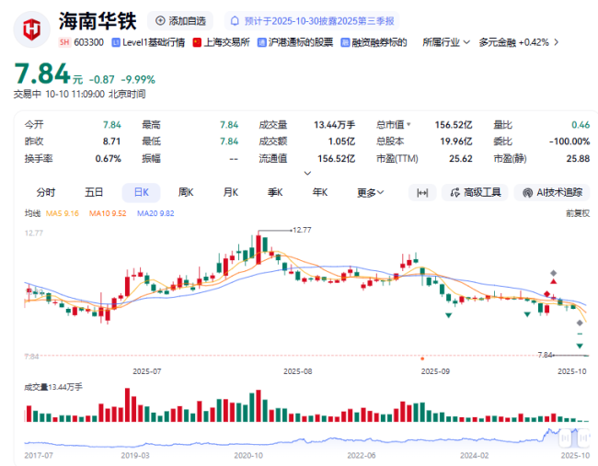Expand the 更多 chart period dropdown
Image resolution: width=598 pixels, height=466 pixels.
coord(371,192)
